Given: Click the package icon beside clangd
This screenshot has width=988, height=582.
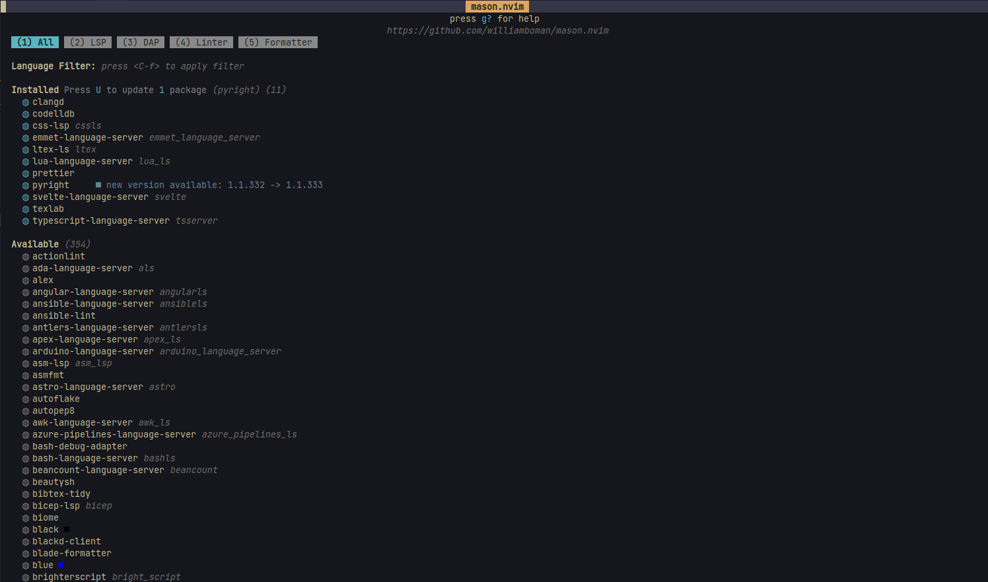Looking at the screenshot, I should click(x=26, y=102).
